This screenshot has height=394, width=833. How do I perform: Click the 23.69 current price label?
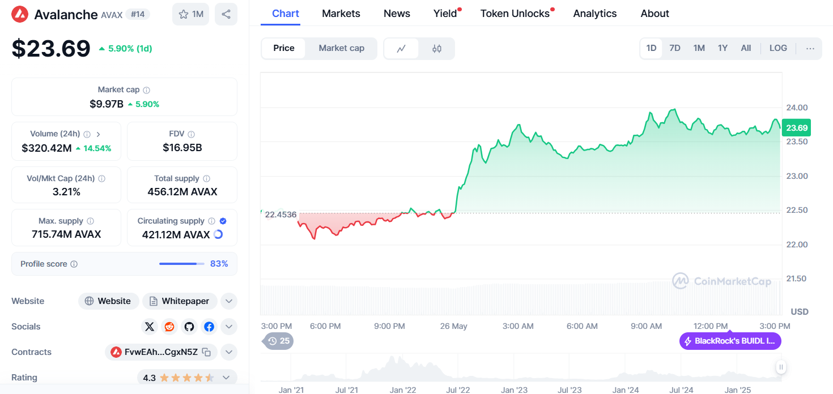[796, 127]
